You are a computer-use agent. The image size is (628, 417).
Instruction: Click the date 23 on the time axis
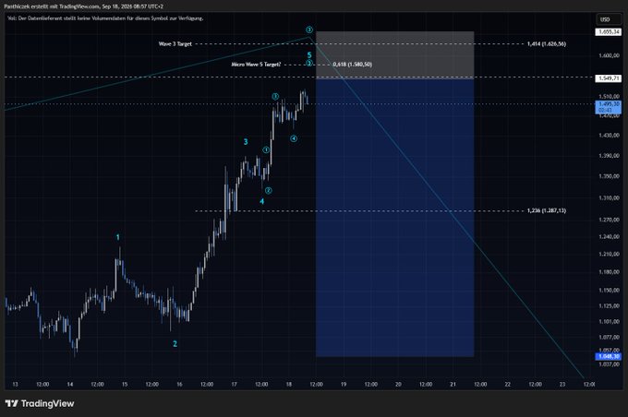point(562,384)
